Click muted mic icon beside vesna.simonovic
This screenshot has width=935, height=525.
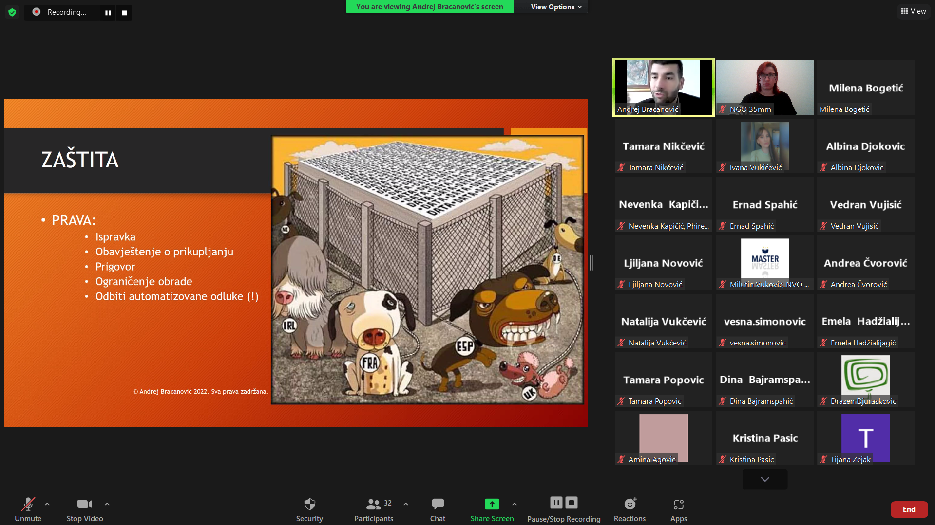723,343
